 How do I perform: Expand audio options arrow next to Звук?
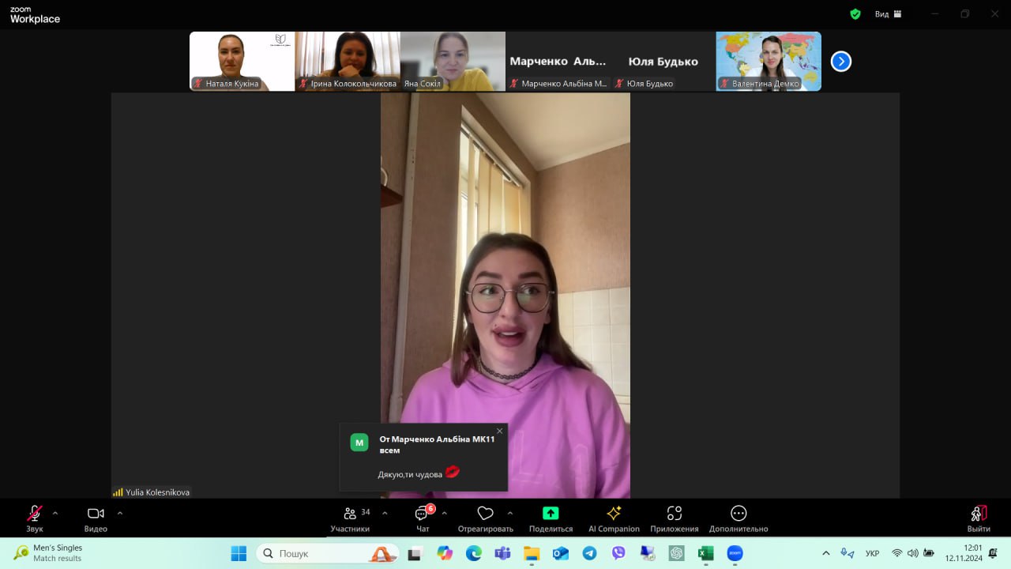click(x=55, y=513)
